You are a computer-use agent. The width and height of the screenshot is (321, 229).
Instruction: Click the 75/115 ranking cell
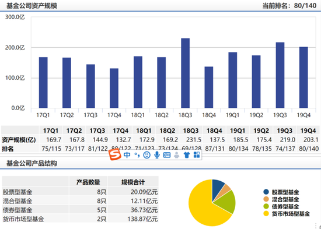[x=51, y=149]
